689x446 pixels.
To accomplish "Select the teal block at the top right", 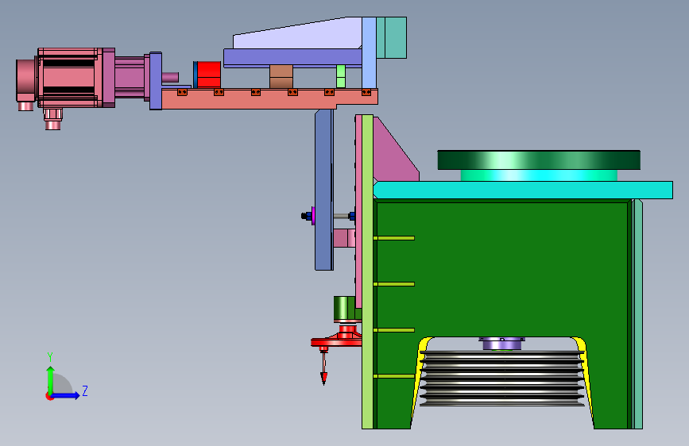I will click(392, 38).
